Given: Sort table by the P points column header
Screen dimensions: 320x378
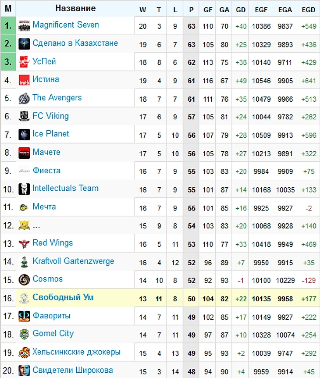Looking at the screenshot, I should click(192, 9).
